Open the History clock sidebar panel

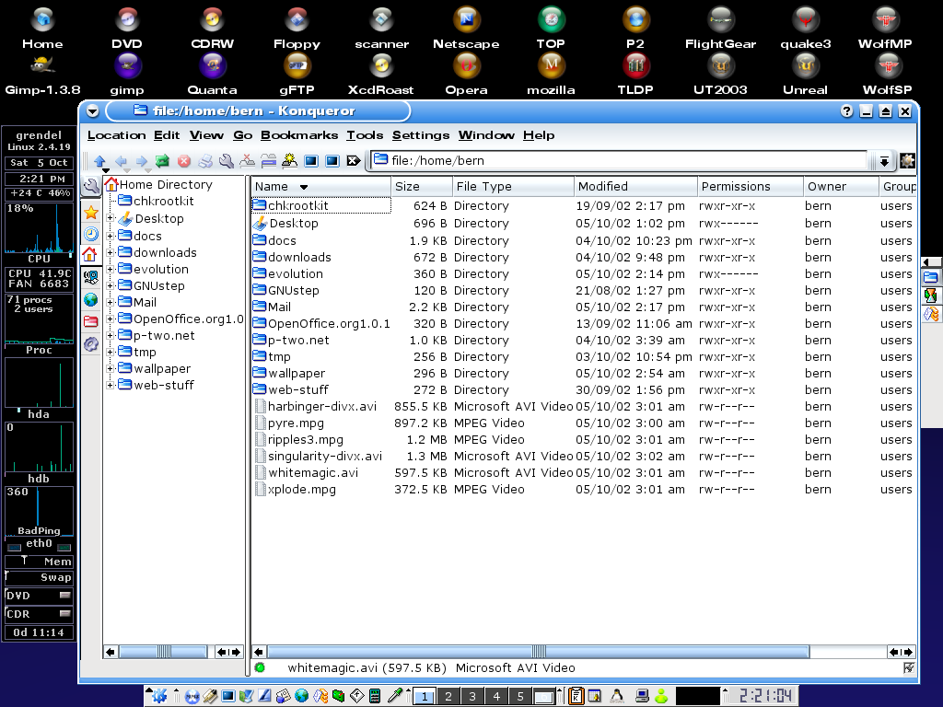(x=91, y=233)
